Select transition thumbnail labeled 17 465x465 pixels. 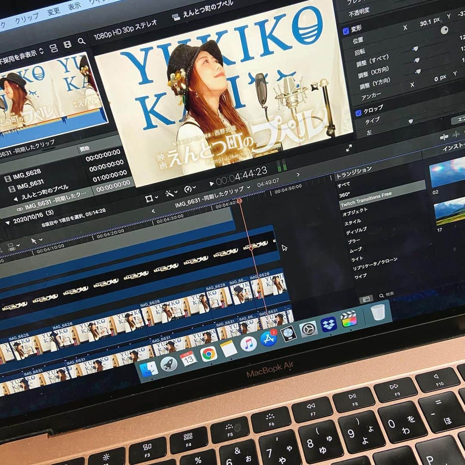click(450, 211)
